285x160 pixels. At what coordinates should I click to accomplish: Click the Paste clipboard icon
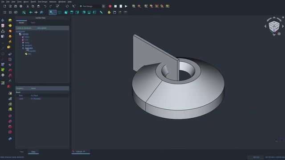[38, 6]
